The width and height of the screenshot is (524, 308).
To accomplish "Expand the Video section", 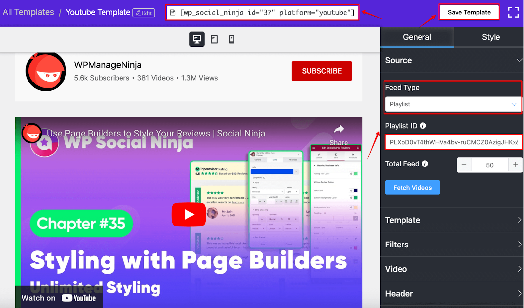I will tap(452, 269).
